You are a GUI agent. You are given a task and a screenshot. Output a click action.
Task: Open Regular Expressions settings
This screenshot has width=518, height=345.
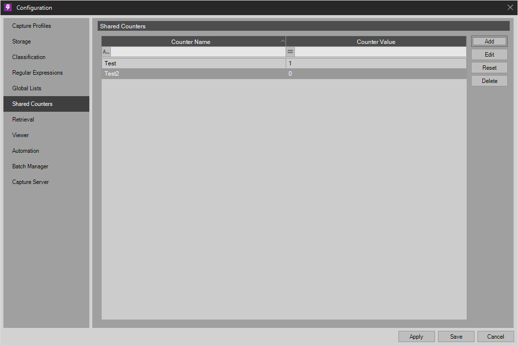pos(46,73)
